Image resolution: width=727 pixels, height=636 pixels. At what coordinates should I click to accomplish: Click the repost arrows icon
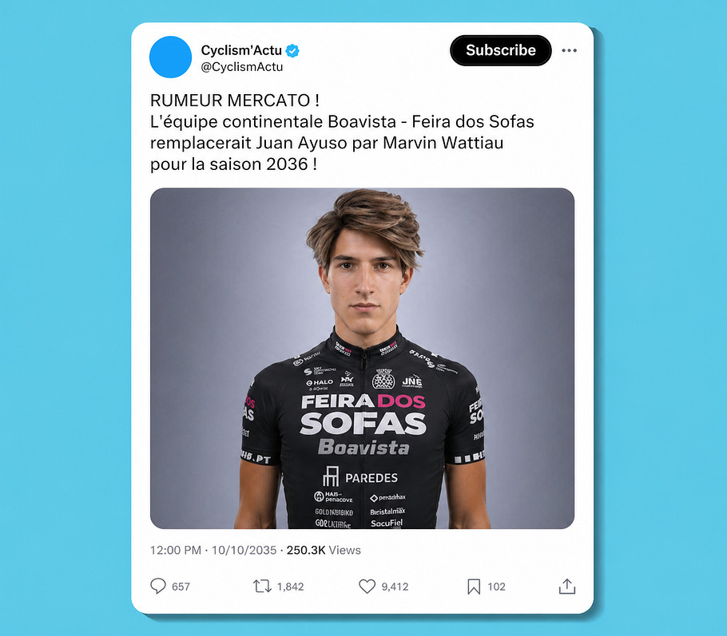pyautogui.click(x=262, y=586)
